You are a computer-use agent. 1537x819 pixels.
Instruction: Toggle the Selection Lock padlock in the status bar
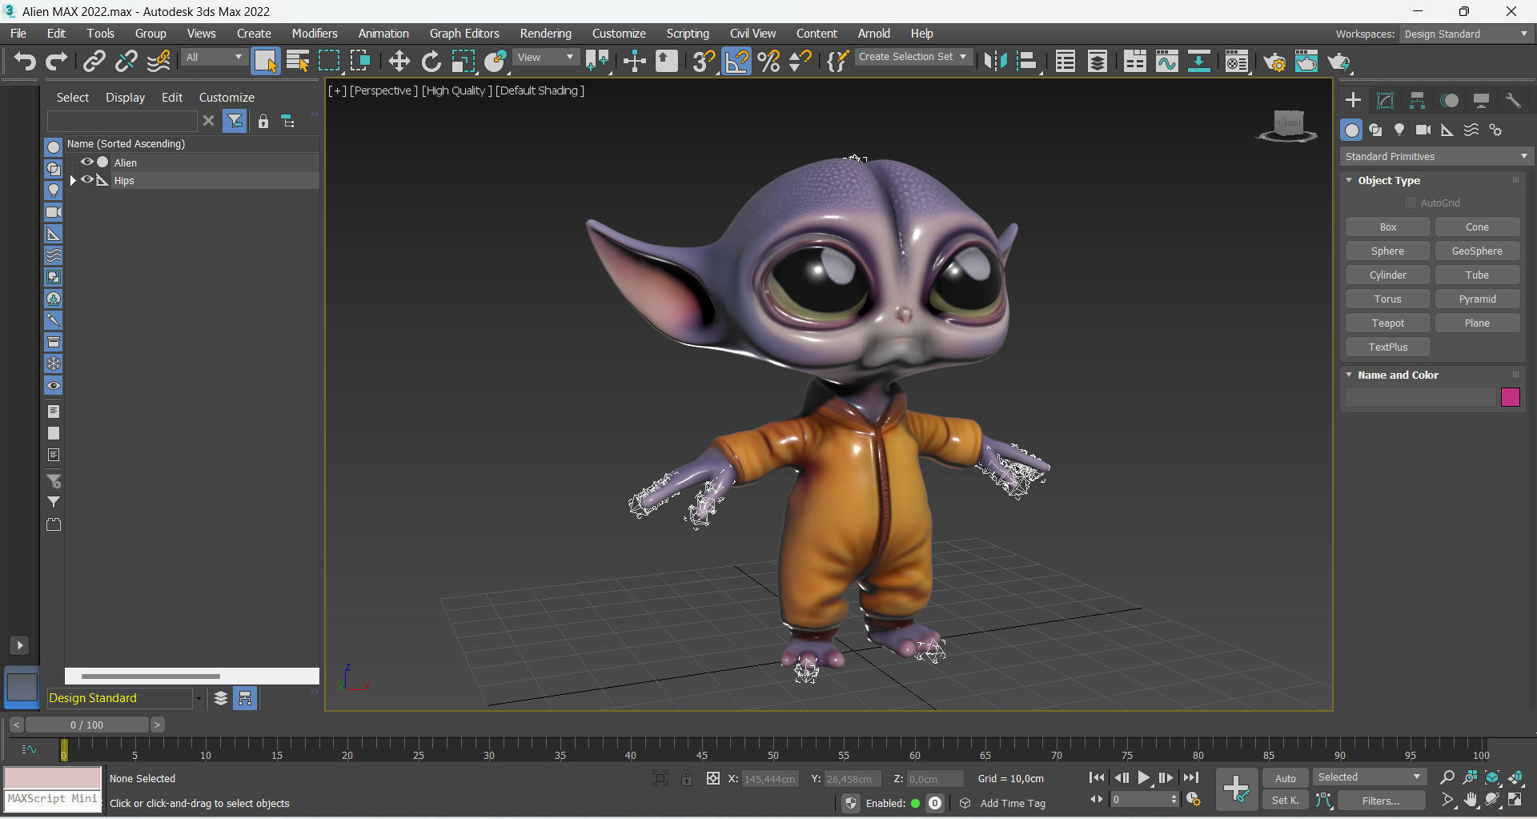click(x=687, y=778)
